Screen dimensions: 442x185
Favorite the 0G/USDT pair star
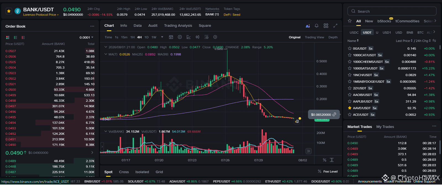point(350,49)
